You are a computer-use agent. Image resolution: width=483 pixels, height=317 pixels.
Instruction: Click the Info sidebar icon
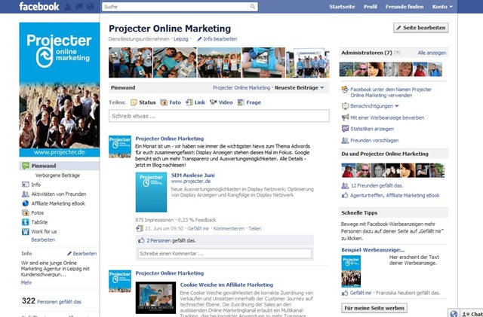[x=25, y=184]
